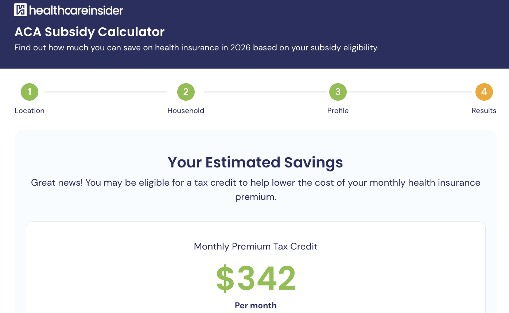Select the orange step 4 circle icon
509x313 pixels.
pyautogui.click(x=484, y=92)
